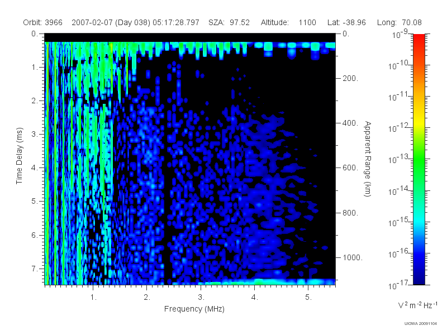
Task: Click the 10^-15 color scale label
Action: click(399, 222)
